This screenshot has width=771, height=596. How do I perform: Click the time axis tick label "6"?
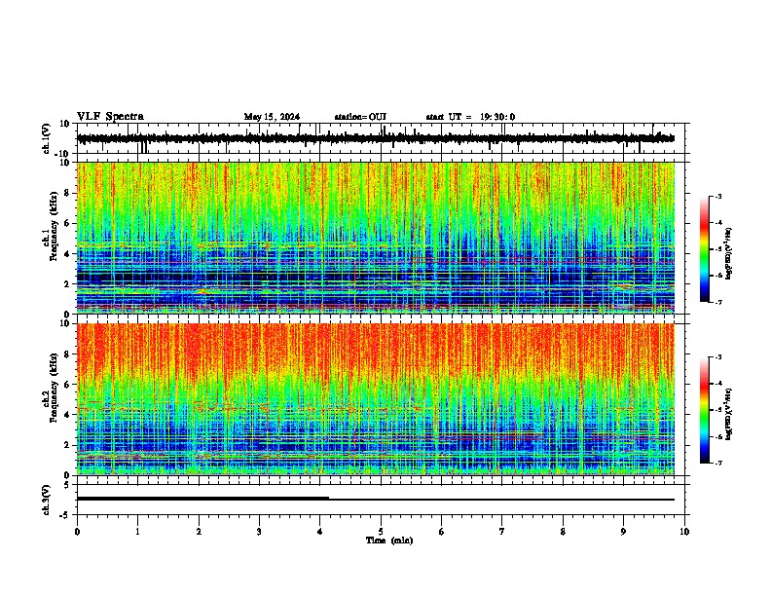pos(442,532)
